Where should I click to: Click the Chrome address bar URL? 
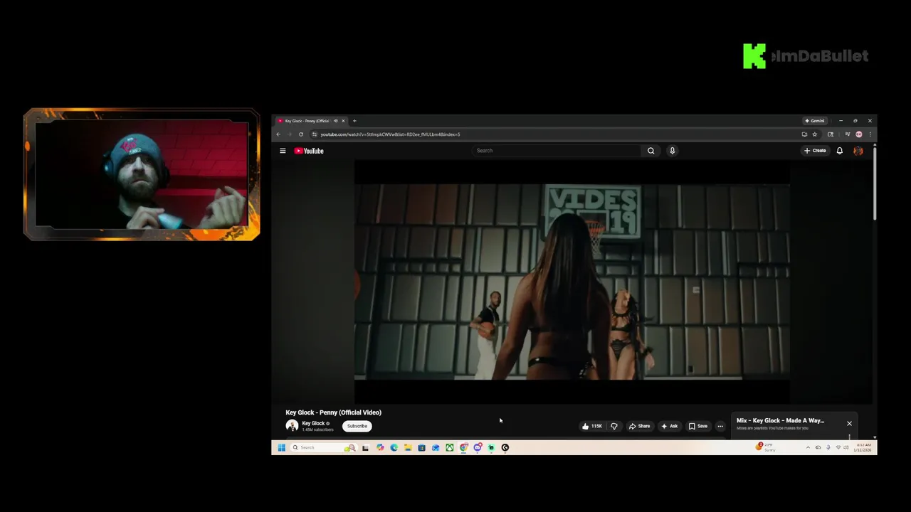point(390,134)
